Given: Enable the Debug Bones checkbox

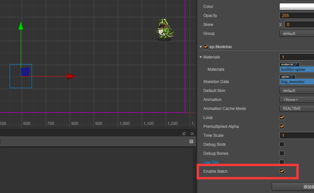Looking at the screenshot, I should [x=282, y=153].
